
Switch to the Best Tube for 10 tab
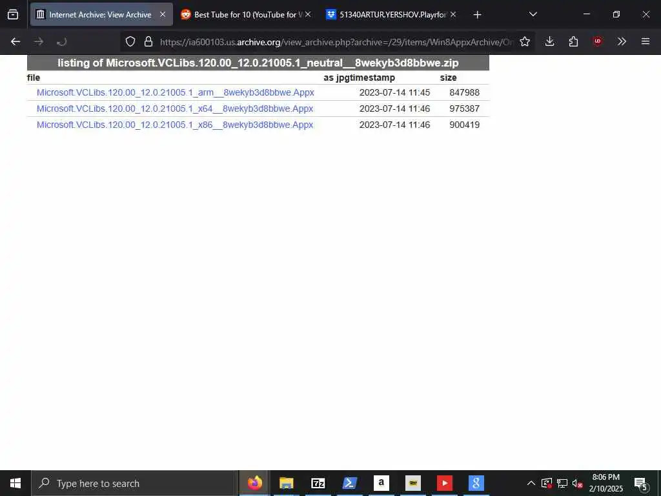245,15
